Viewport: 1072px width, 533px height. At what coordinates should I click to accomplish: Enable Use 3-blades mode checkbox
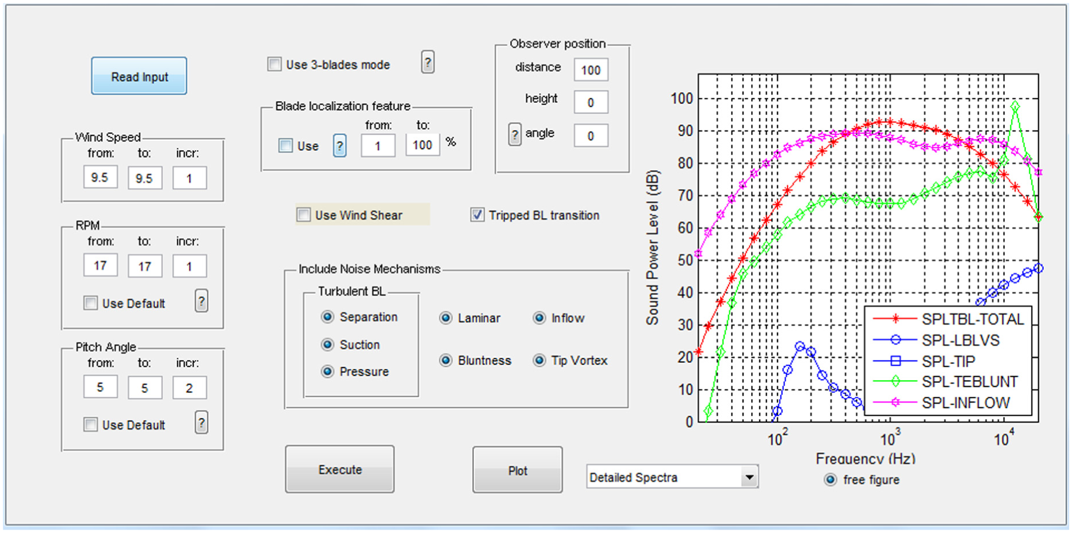click(274, 64)
